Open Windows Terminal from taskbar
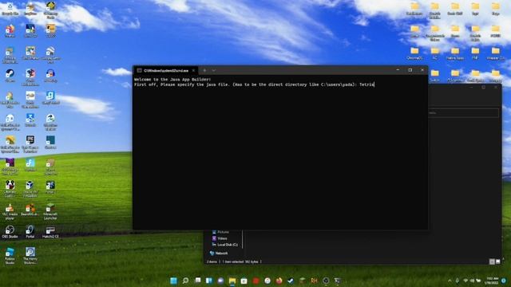 [x=337, y=281]
